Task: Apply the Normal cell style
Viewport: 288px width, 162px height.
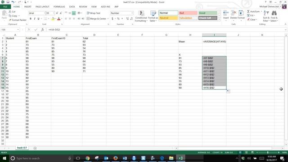Action: 168,13
